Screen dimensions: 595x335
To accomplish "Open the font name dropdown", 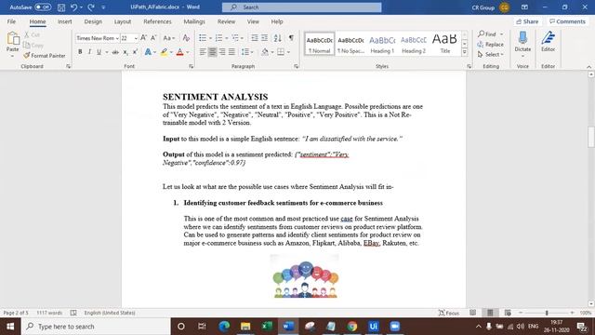I will pyautogui.click(x=117, y=38).
